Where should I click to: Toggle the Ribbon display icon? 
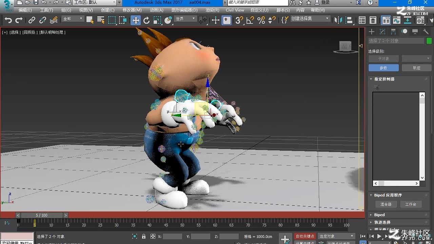point(386,20)
